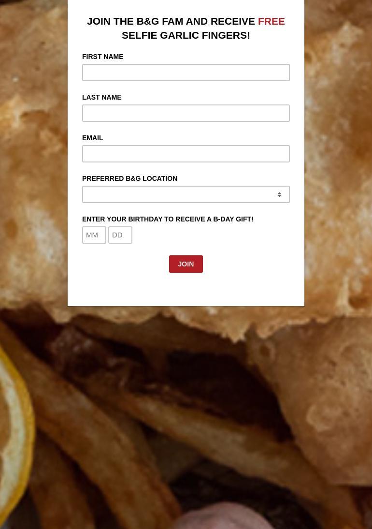372x529 pixels.
Task: Open the Preferred B&G Location dropdown
Action: click(186, 194)
